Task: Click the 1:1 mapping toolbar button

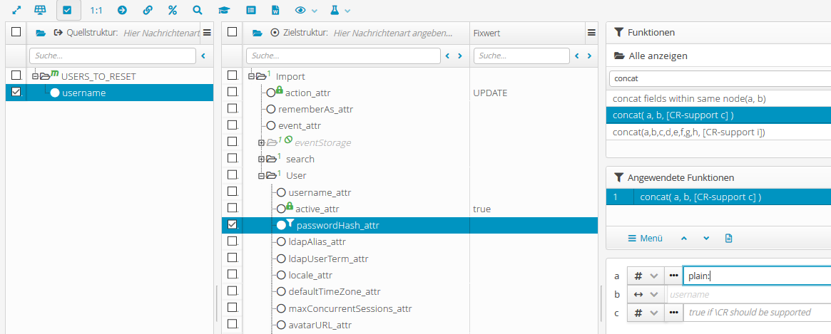Action: pyautogui.click(x=96, y=11)
